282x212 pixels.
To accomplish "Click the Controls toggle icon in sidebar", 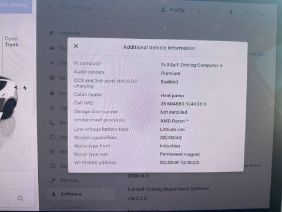I will pyautogui.click(x=52, y=33).
